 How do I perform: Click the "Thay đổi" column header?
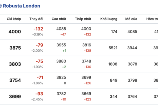[36, 19]
